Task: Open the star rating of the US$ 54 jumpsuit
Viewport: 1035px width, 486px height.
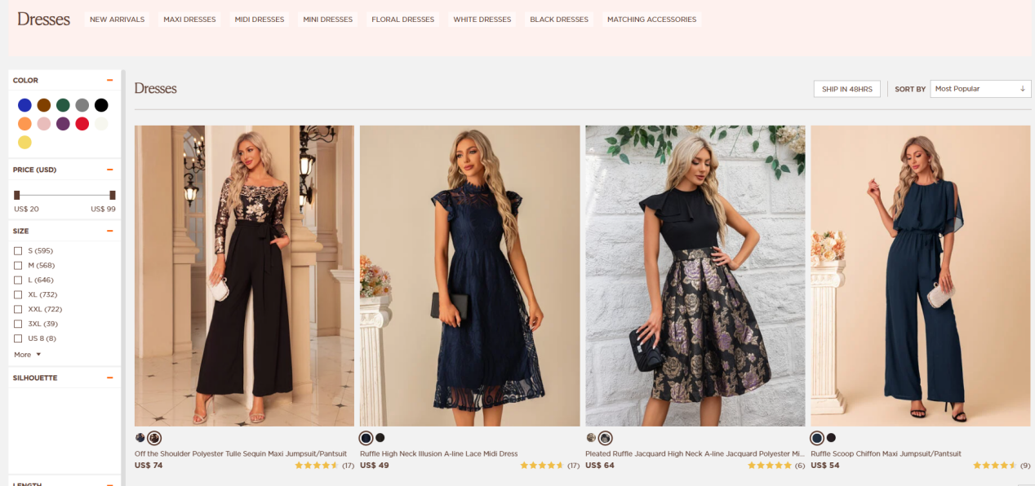Action: [994, 466]
